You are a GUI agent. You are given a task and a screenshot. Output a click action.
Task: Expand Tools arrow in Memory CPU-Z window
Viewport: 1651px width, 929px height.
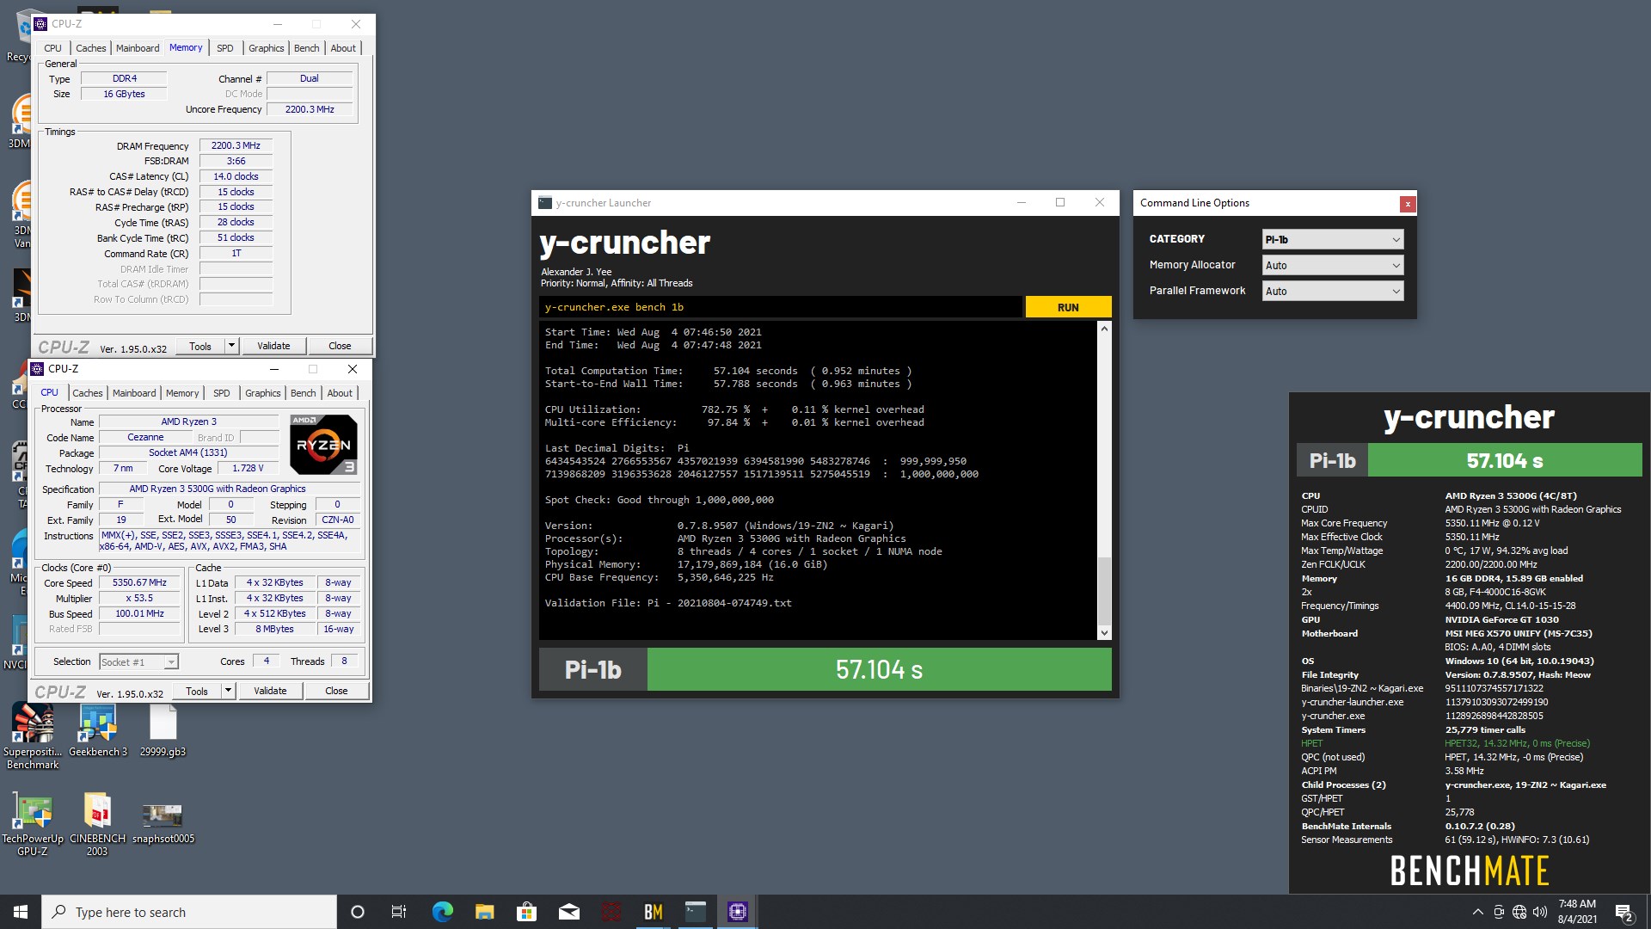point(231,346)
